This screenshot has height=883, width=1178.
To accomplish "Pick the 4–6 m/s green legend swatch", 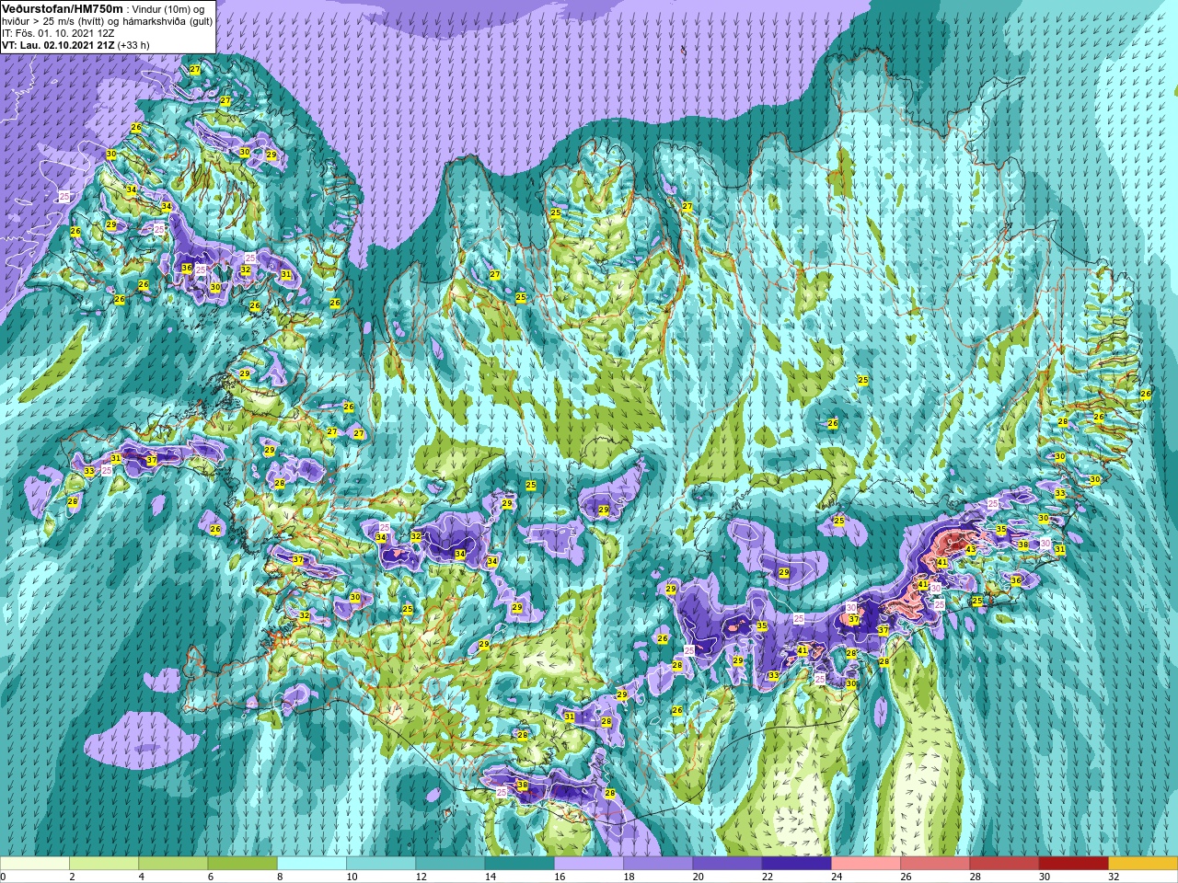I will point(173,864).
